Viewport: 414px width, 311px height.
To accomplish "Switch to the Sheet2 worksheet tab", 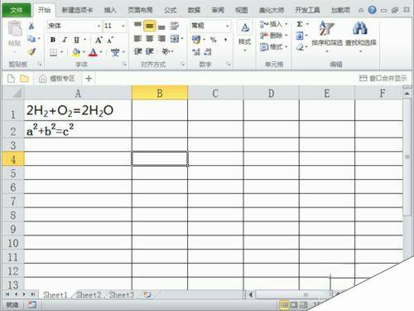I will pos(89,295).
